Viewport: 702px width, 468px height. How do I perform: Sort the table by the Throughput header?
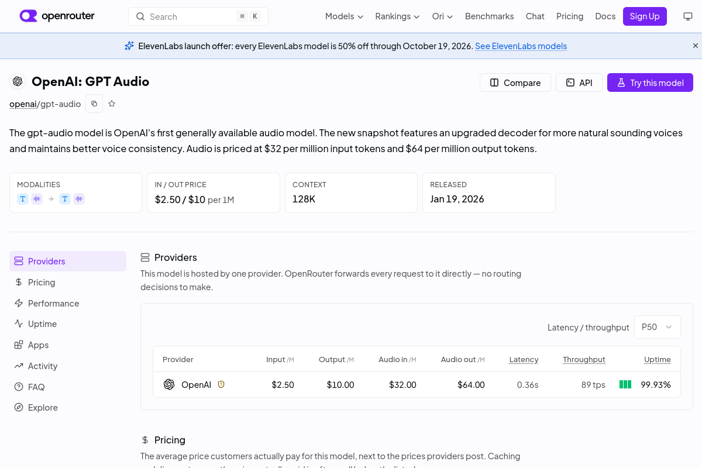click(x=584, y=359)
